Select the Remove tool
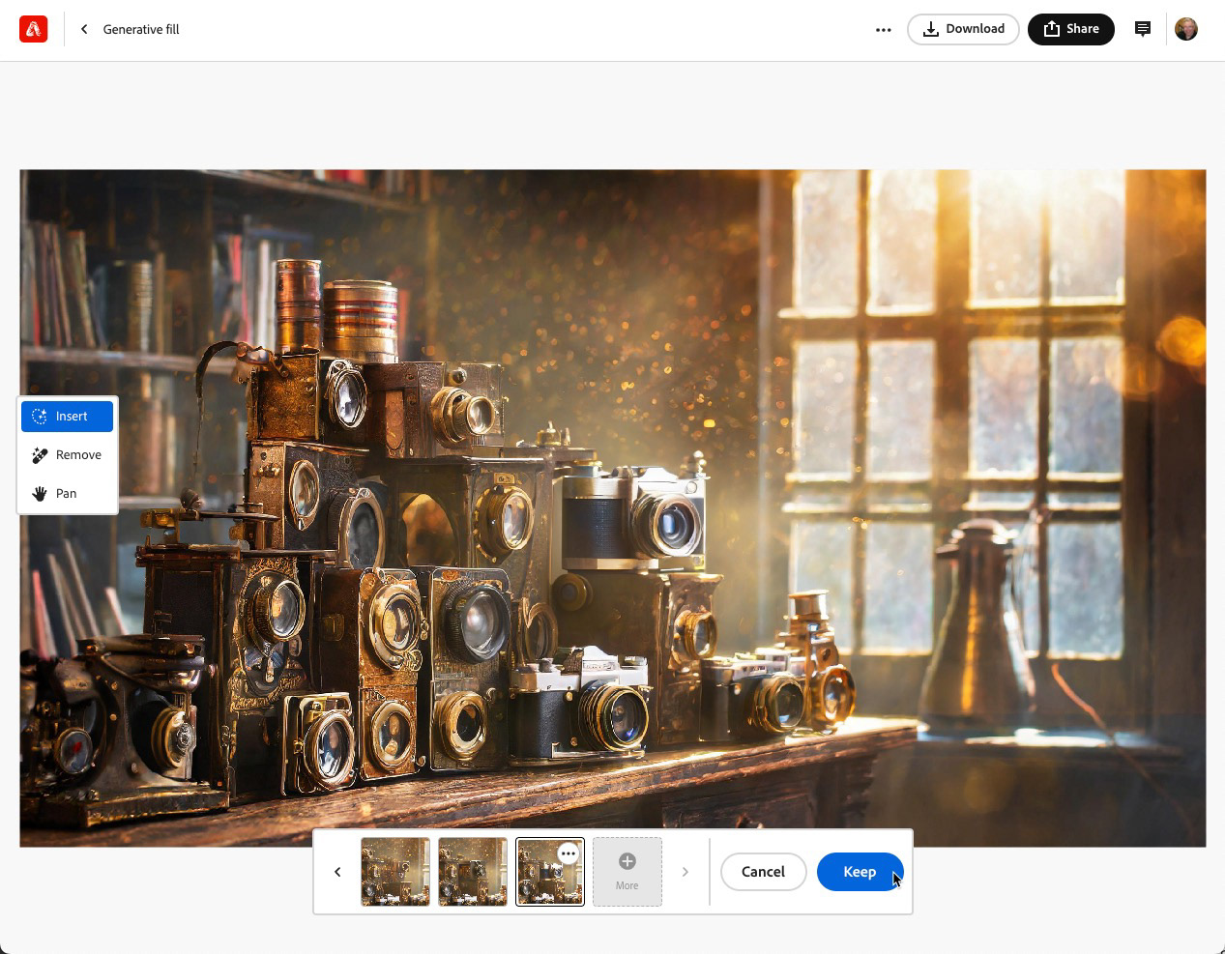 coord(68,455)
